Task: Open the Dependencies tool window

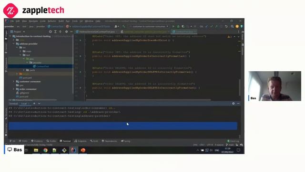Action: (110, 141)
